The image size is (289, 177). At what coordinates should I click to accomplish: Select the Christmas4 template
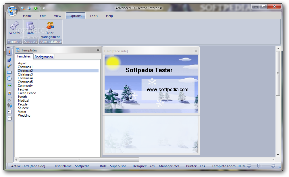tap(58, 78)
